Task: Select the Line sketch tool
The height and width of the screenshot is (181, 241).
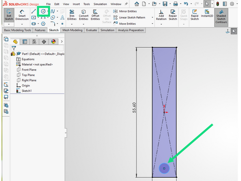Action: point(33,11)
